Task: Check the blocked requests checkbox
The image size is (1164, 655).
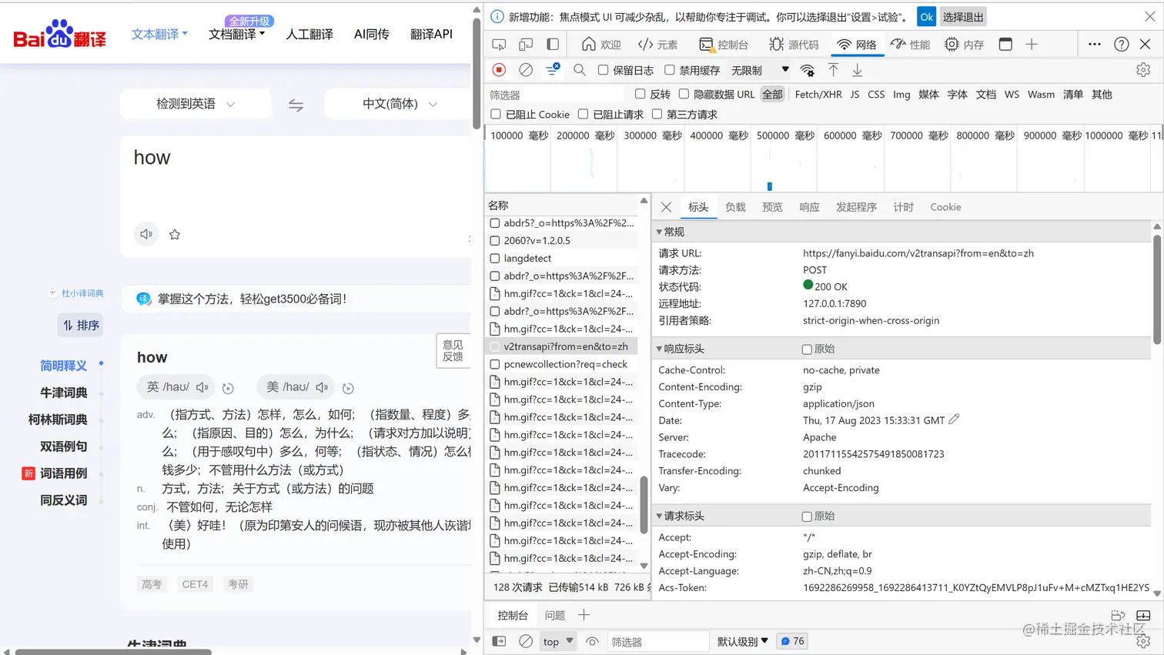Action: (583, 114)
